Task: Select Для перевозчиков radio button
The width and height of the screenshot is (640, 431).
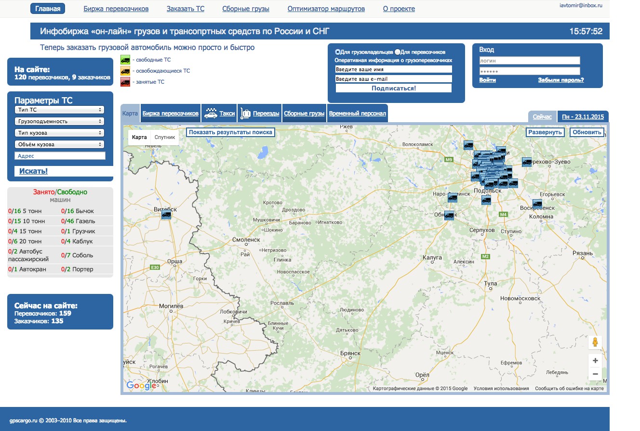Action: point(398,52)
